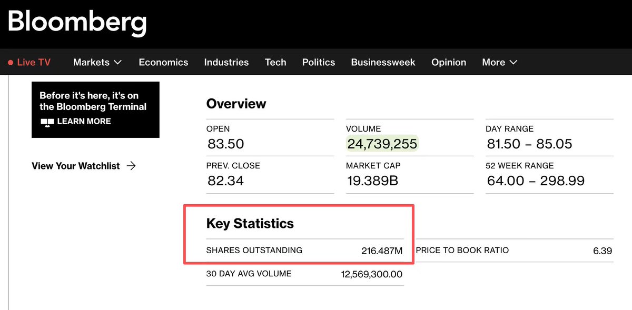The width and height of the screenshot is (632, 310).
Task: Click the Key Statistics heading
Action: pos(250,223)
